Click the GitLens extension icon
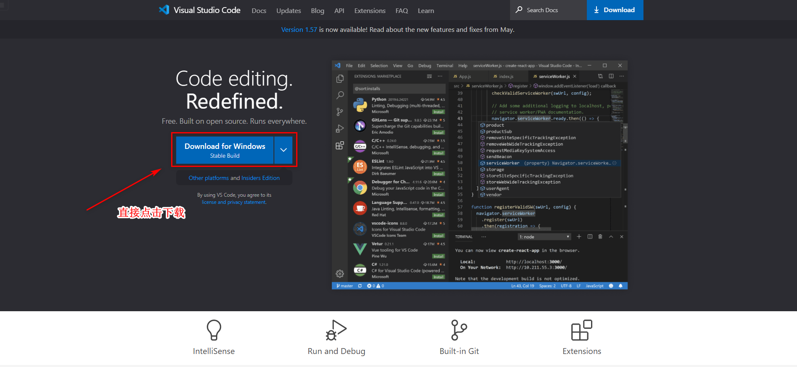797x367 pixels. [360, 125]
